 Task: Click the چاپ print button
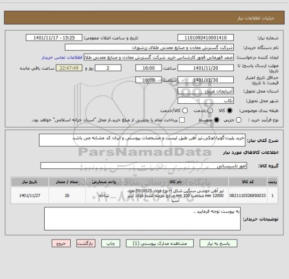[111, 243]
